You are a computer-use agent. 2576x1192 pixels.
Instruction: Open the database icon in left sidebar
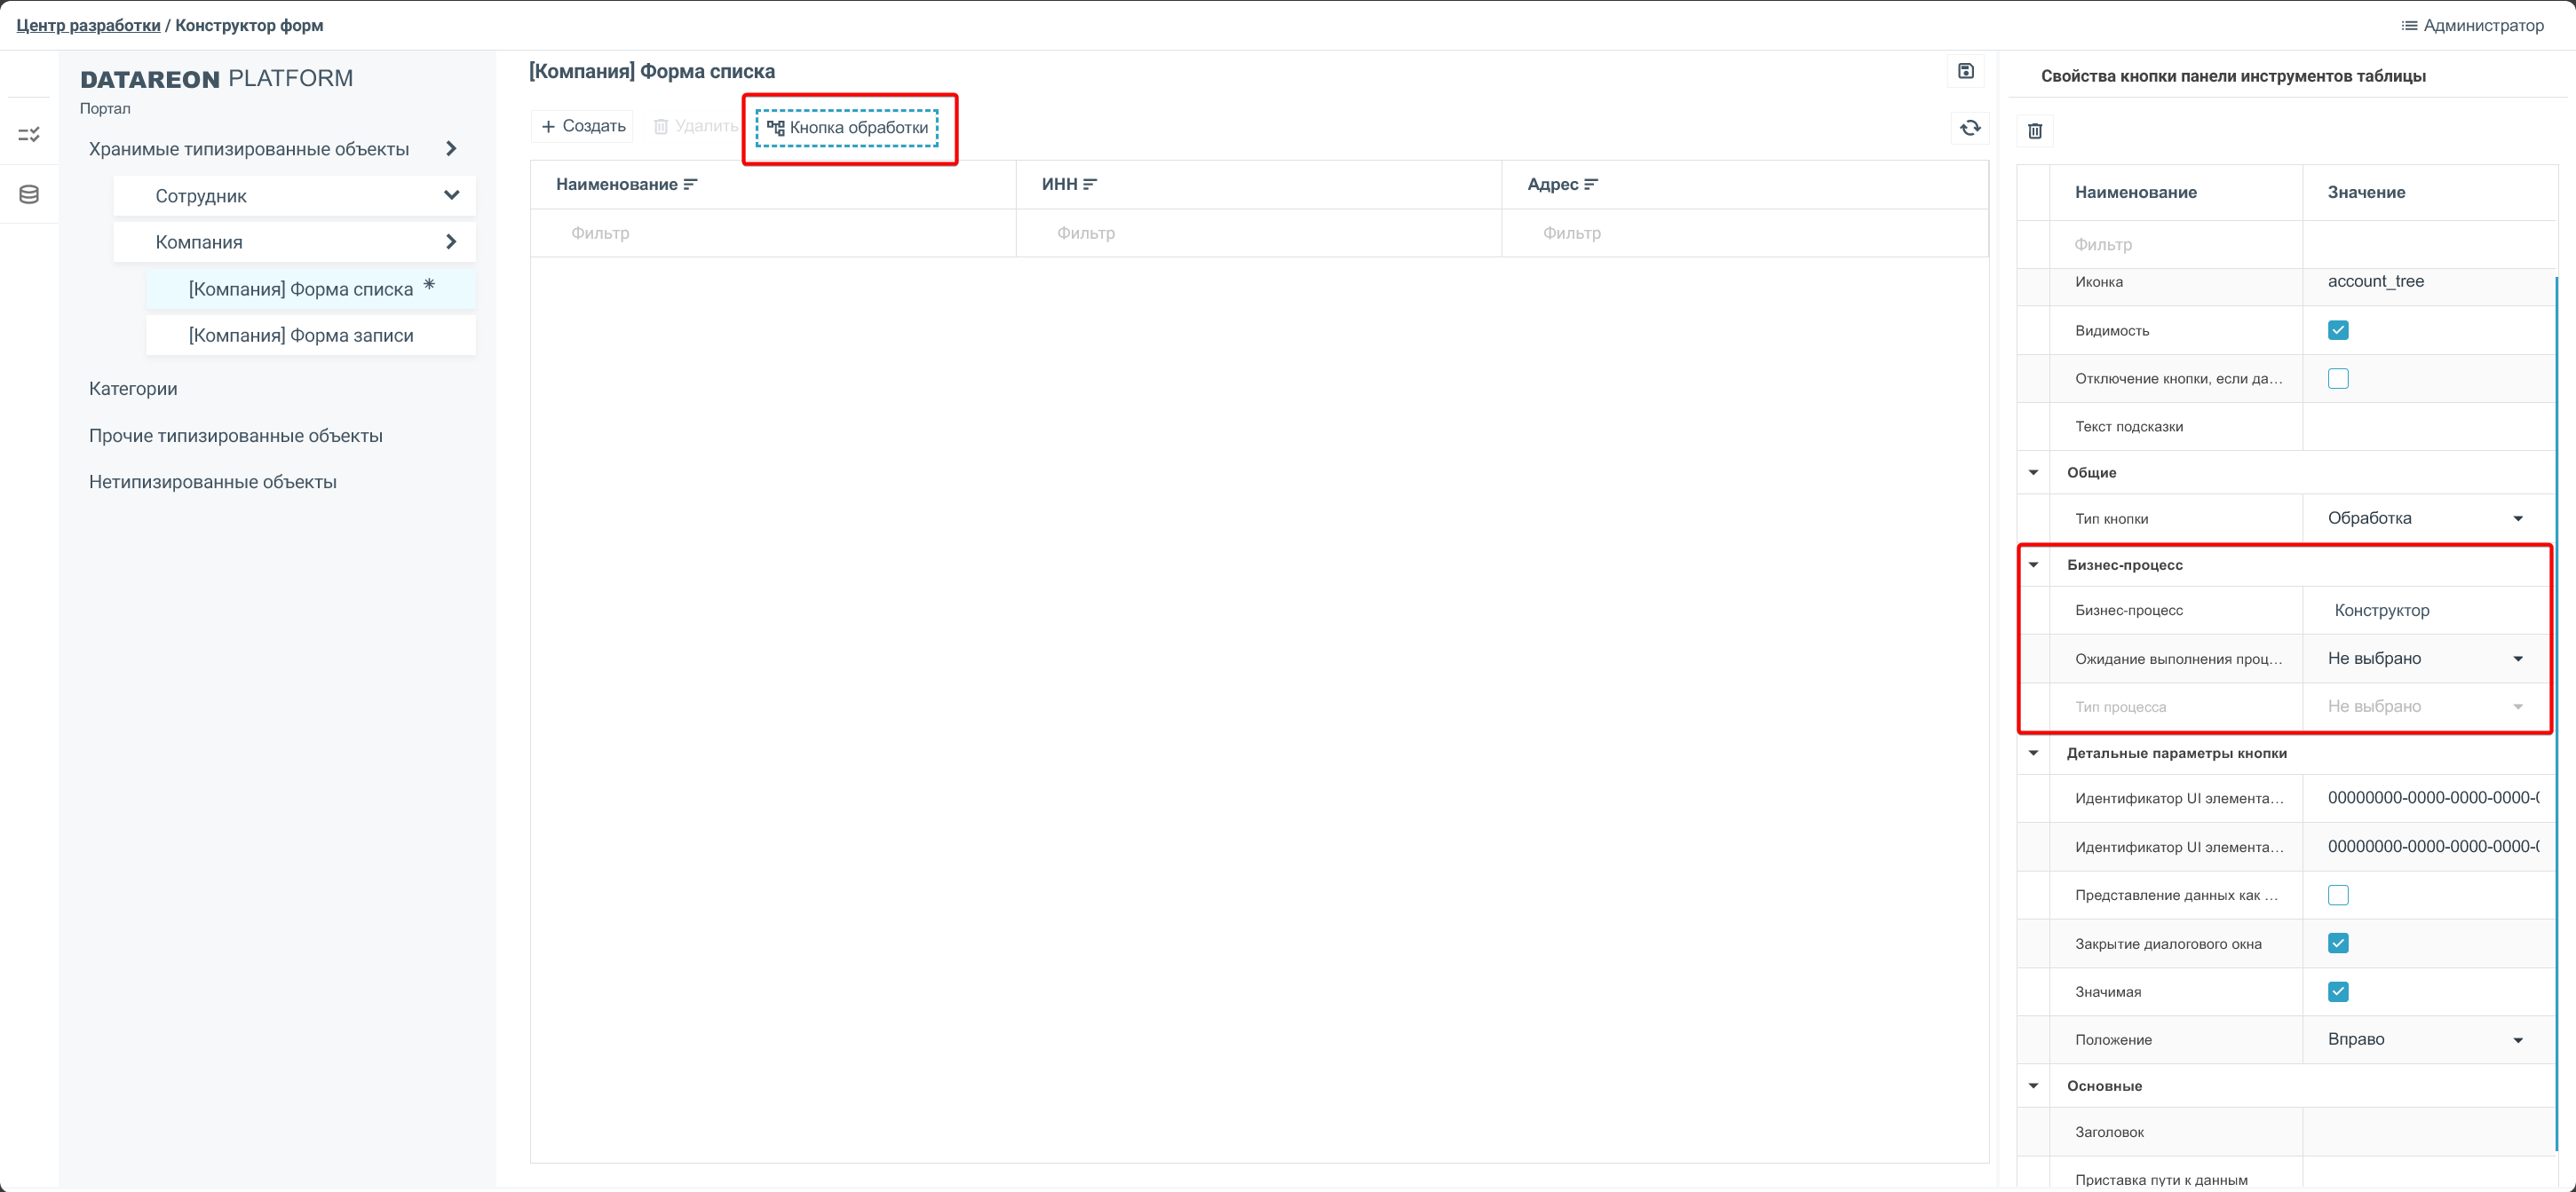click(x=29, y=193)
